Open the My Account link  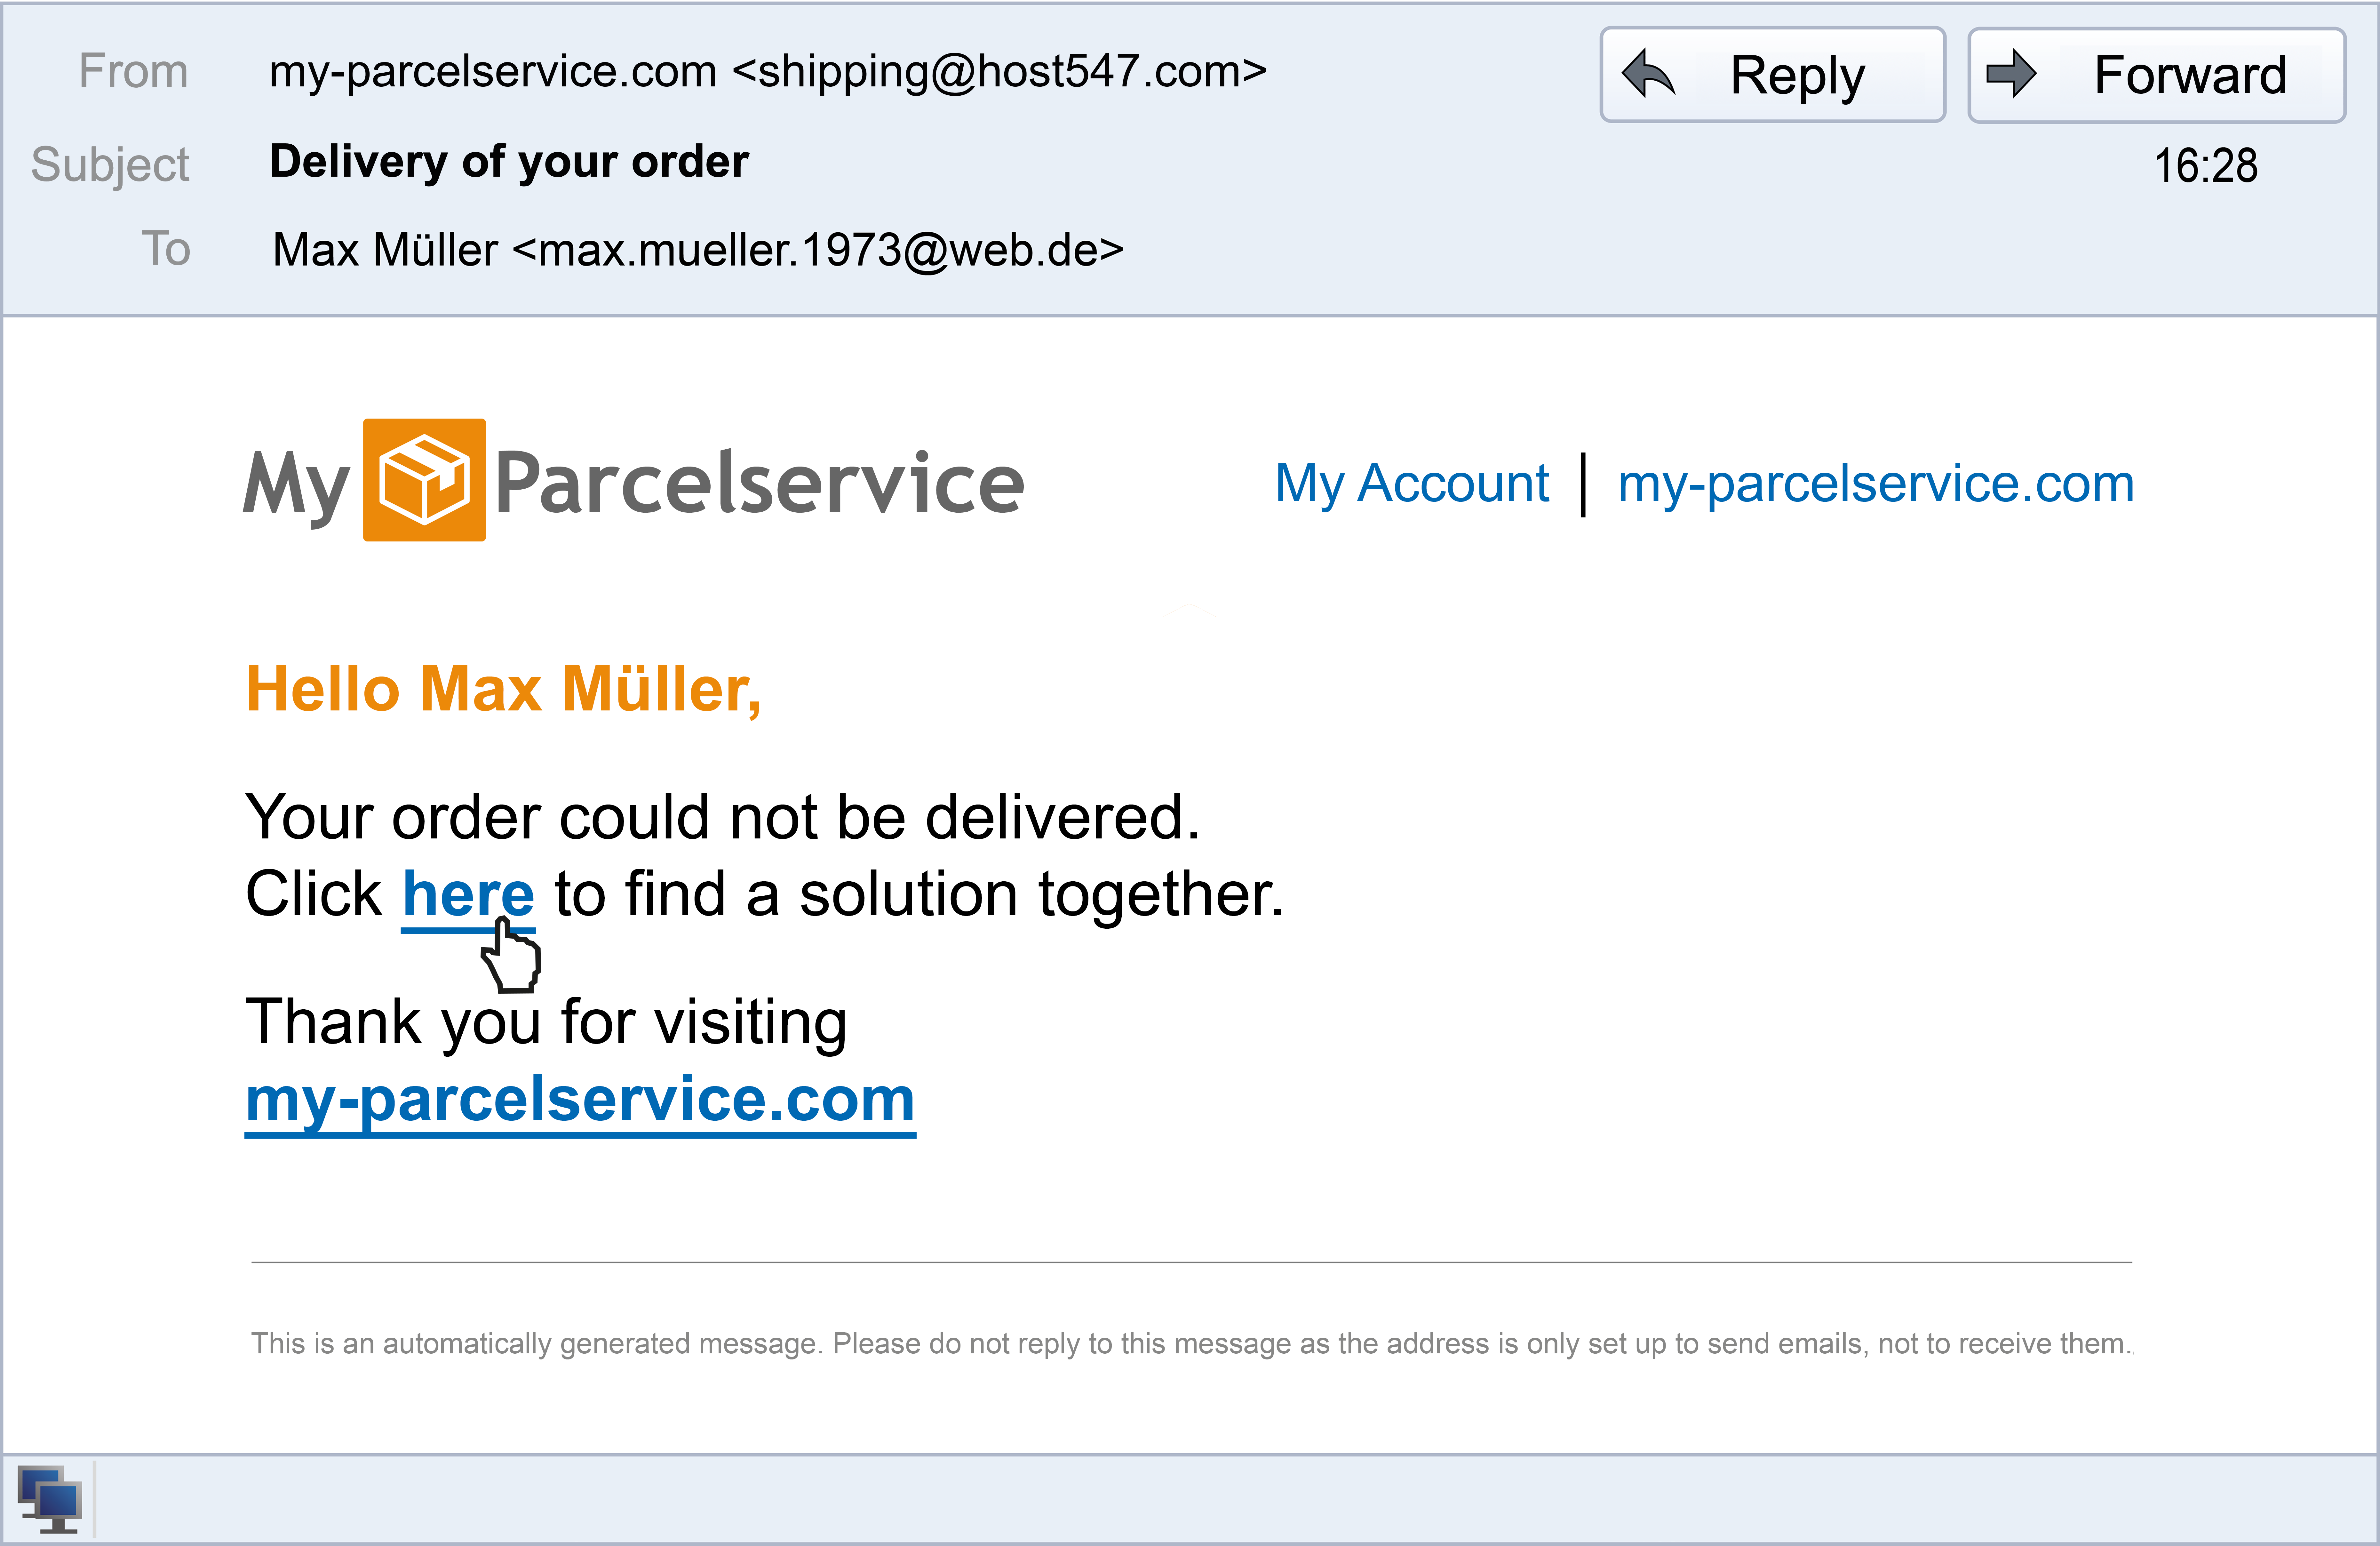click(1411, 484)
